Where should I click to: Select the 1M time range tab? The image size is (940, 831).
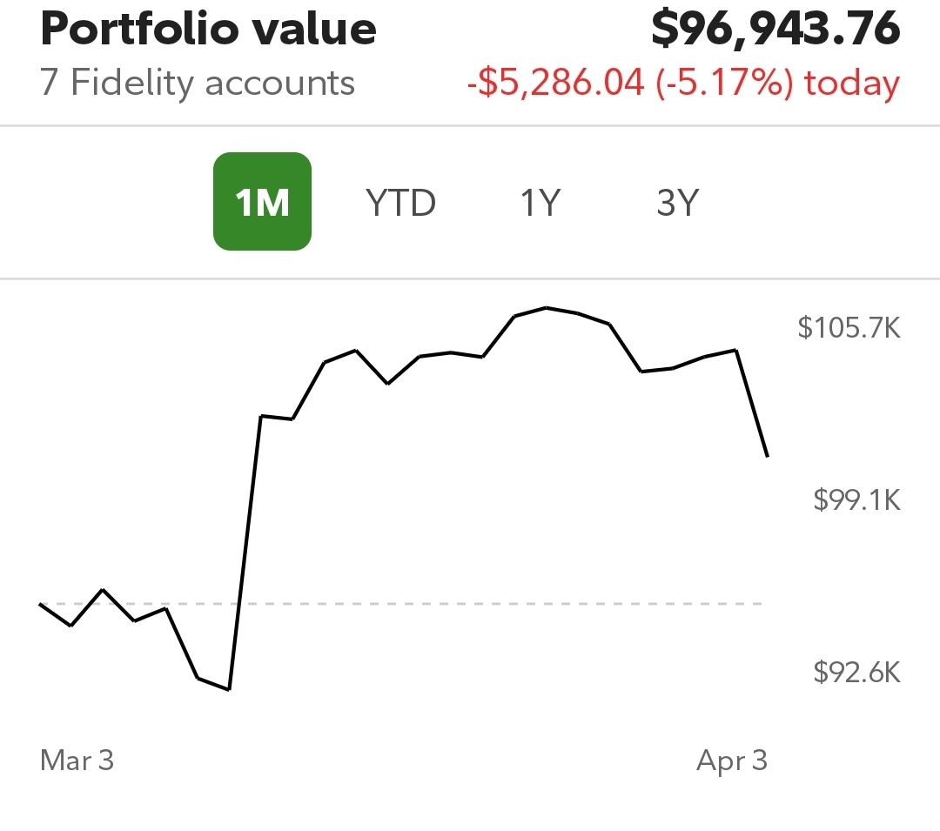click(x=262, y=202)
